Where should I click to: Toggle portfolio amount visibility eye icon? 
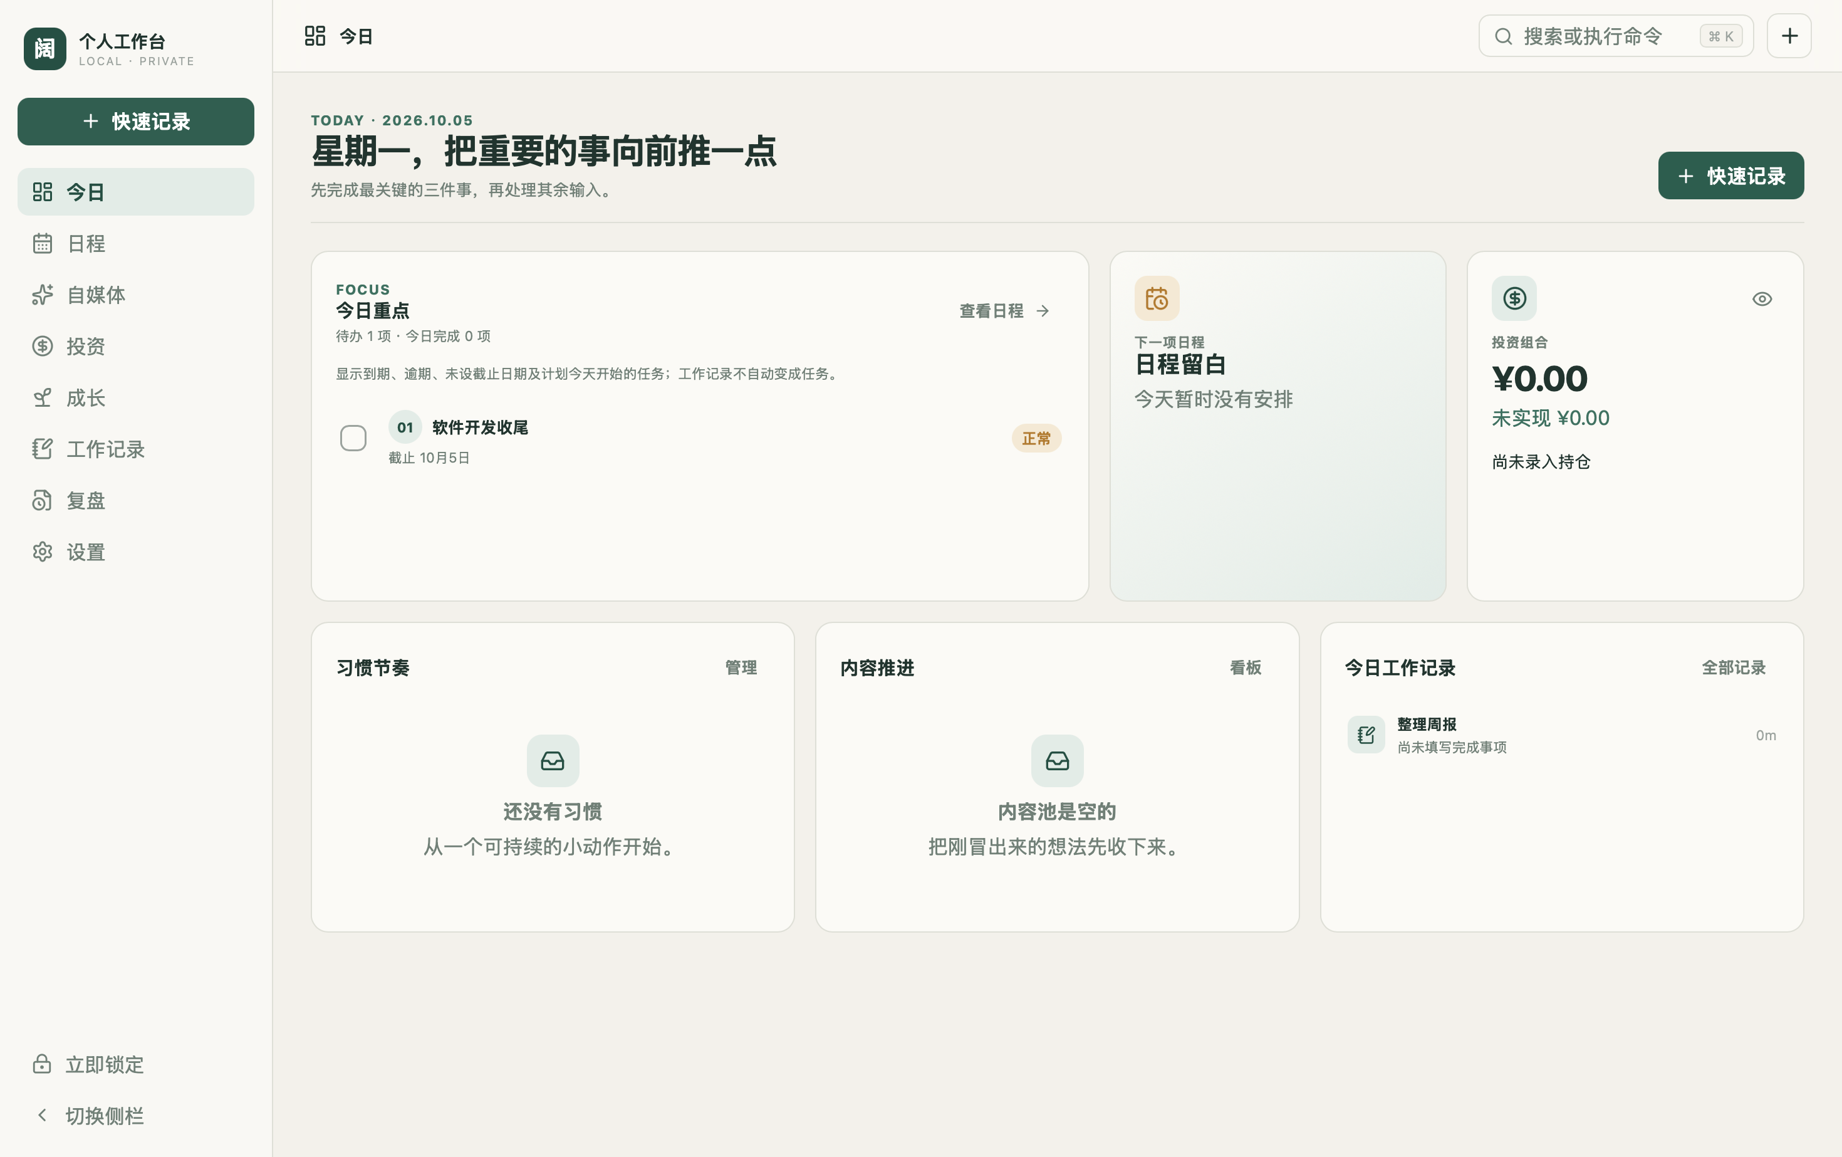tap(1762, 299)
